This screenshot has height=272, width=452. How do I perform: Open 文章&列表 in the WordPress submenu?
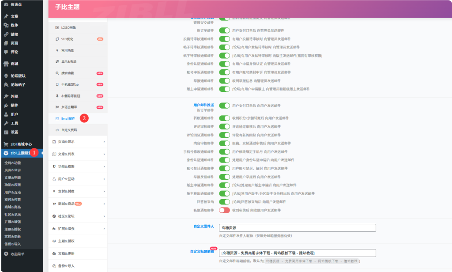pos(13,178)
